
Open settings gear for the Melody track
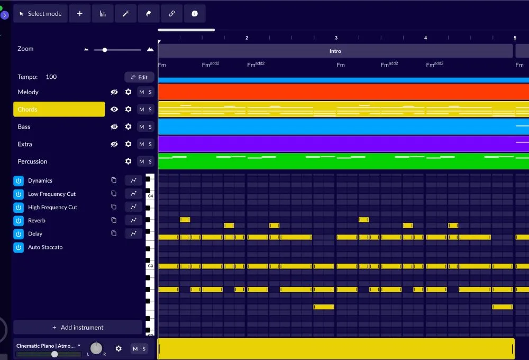tap(128, 92)
